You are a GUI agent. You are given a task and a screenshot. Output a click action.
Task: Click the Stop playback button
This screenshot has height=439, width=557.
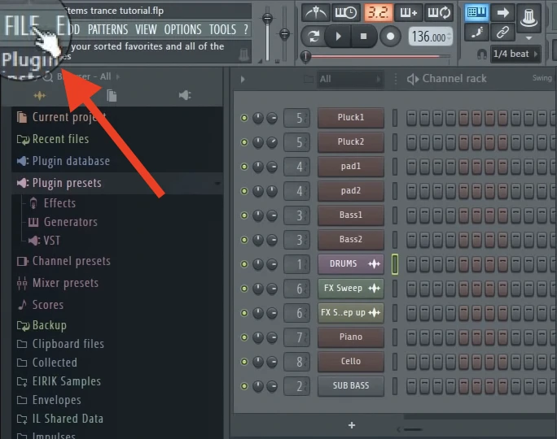pos(363,37)
